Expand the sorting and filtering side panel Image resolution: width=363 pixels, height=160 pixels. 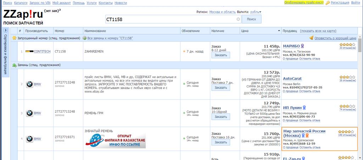(x=5, y=30)
